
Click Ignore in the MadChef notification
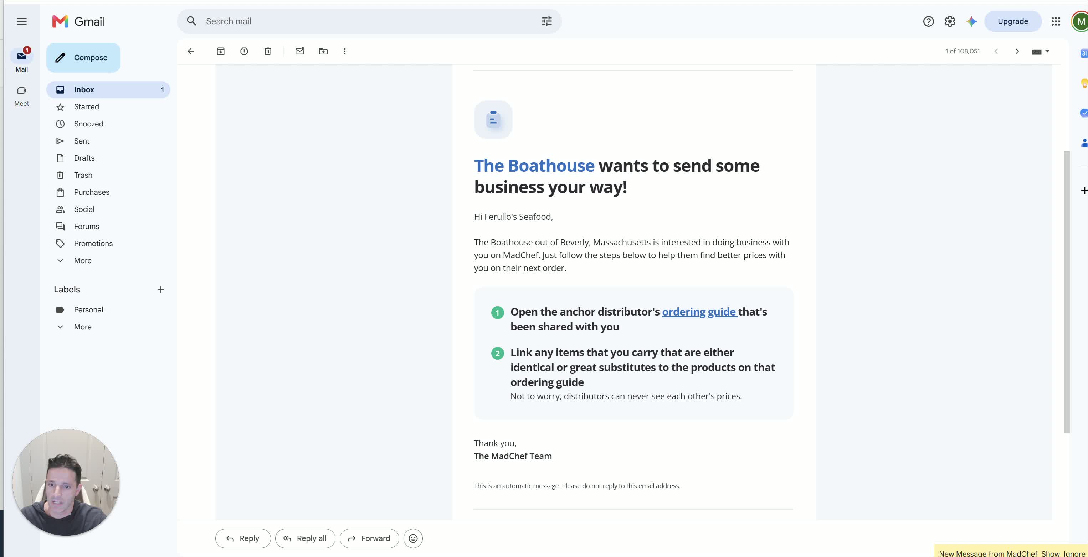[1074, 553]
